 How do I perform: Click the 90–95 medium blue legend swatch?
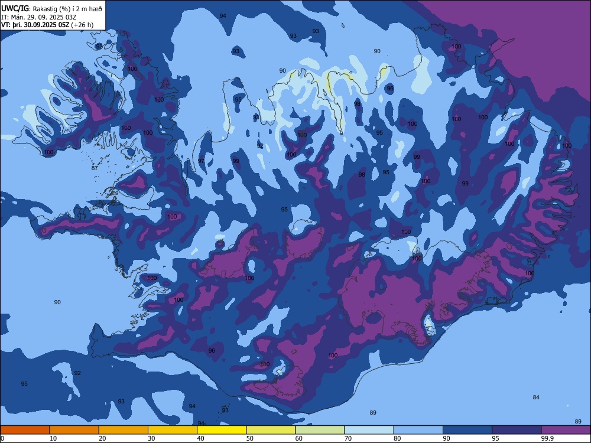(x=467, y=430)
